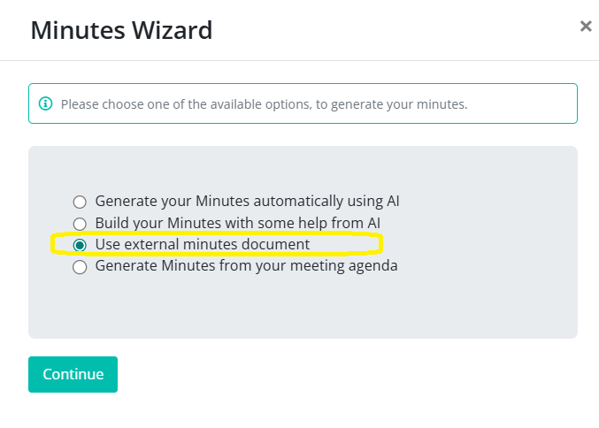
Task: Click the yellow highlight outline around selected option
Action: tap(379, 243)
